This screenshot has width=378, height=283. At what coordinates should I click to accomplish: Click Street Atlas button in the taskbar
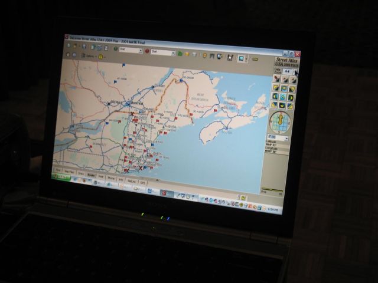167,193
